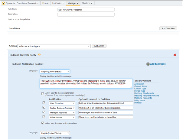Click the Symantec logo icon

pyautogui.click(x=4, y=3)
